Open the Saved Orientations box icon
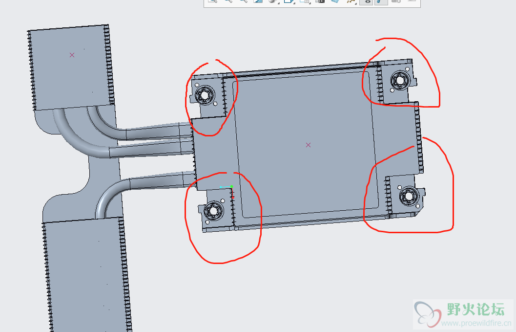 click(x=289, y=1)
